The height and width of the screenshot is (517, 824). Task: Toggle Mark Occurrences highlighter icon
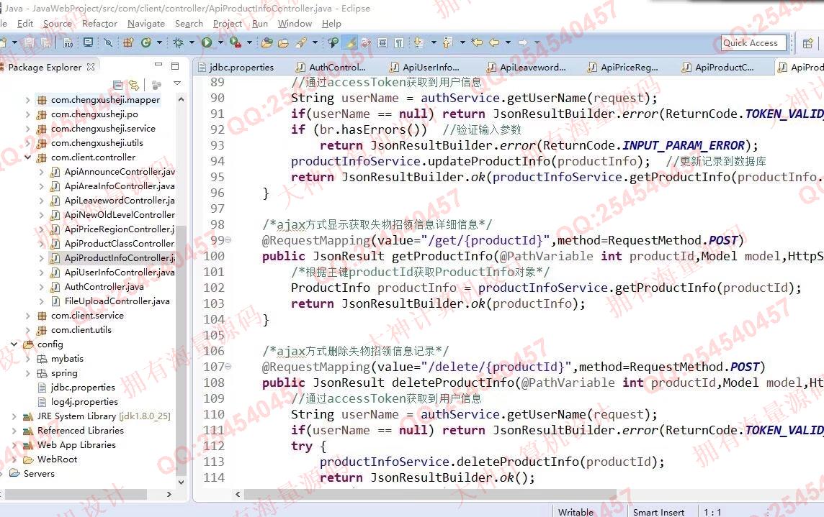(349, 42)
